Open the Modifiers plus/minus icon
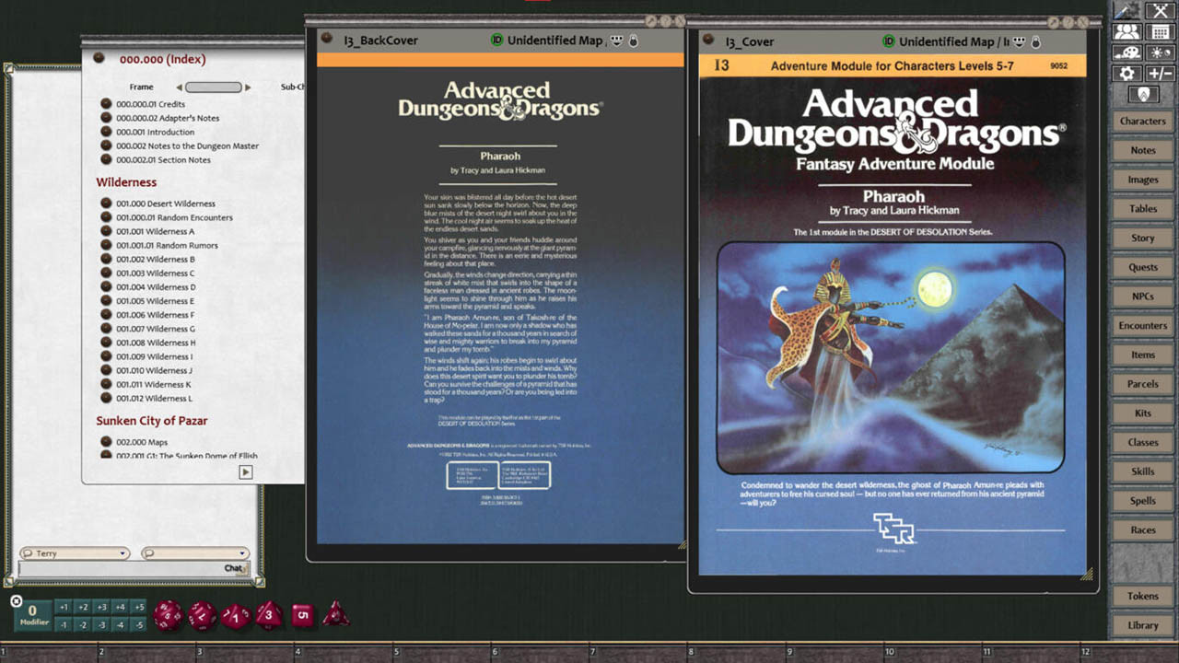Screen dimensions: 1179x663 tap(1159, 74)
